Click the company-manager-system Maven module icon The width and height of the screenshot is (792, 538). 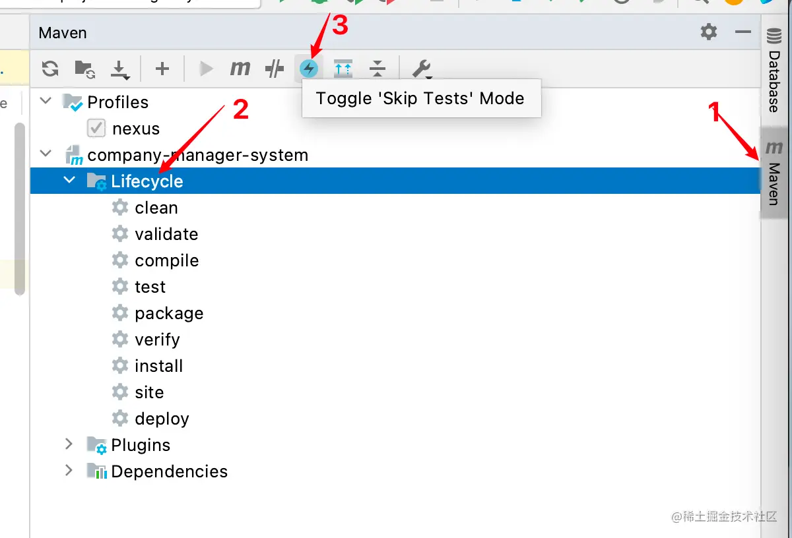point(74,155)
